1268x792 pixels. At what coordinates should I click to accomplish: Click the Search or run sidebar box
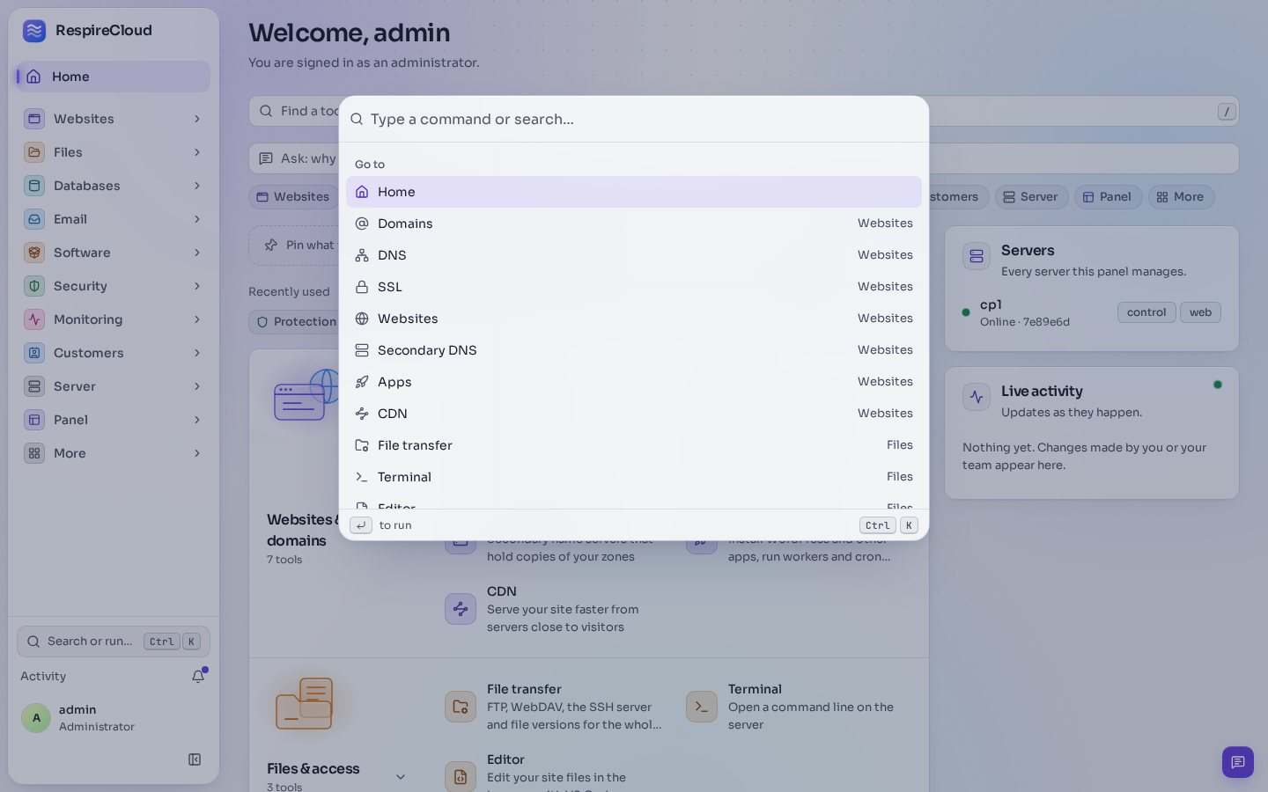114,642
